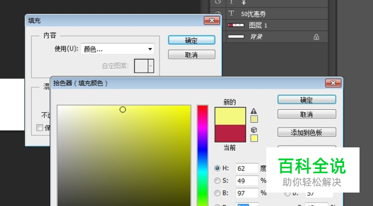Select the S saturation radio button
Viewport: 373px width, 206px height.
coord(217,181)
